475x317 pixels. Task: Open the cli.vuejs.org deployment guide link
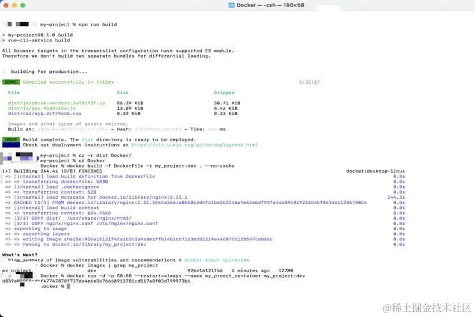(195, 145)
